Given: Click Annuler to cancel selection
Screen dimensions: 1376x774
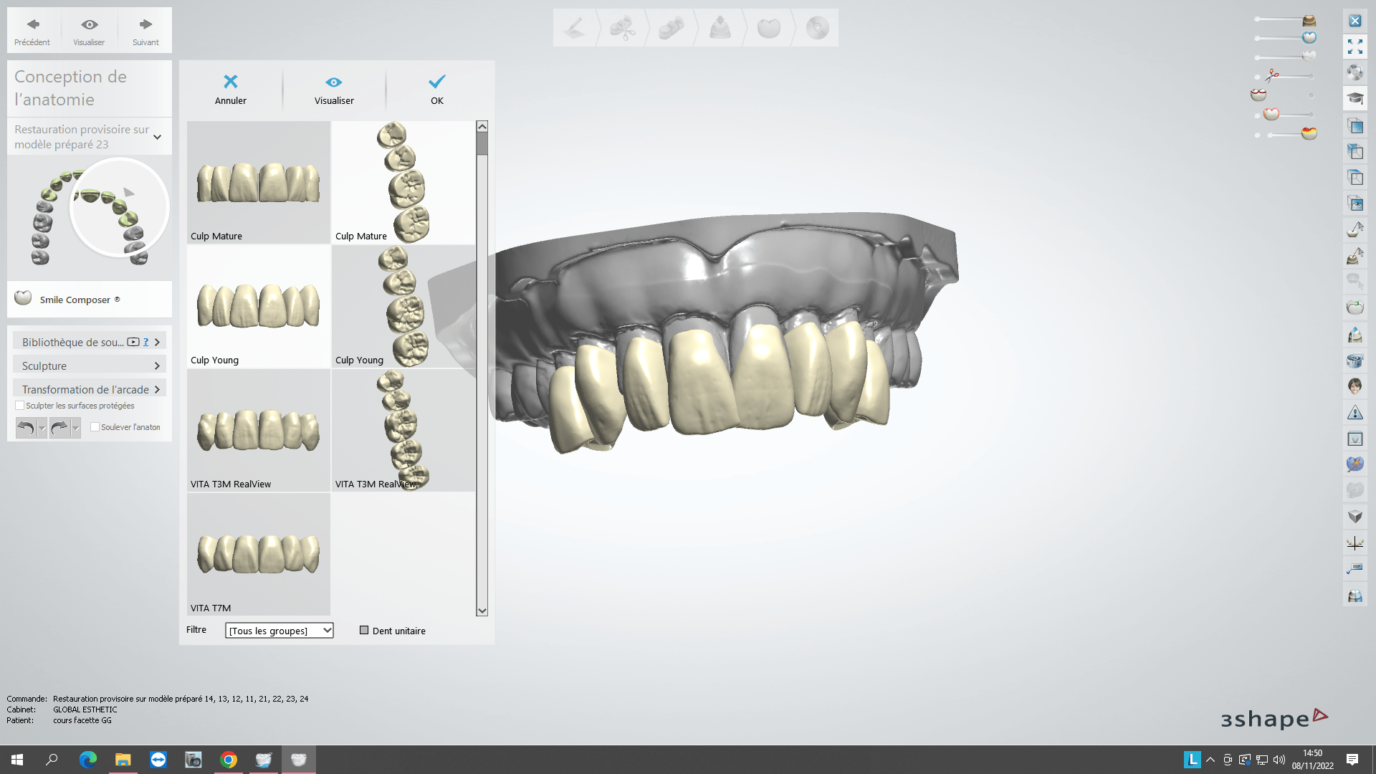Looking at the screenshot, I should (230, 89).
